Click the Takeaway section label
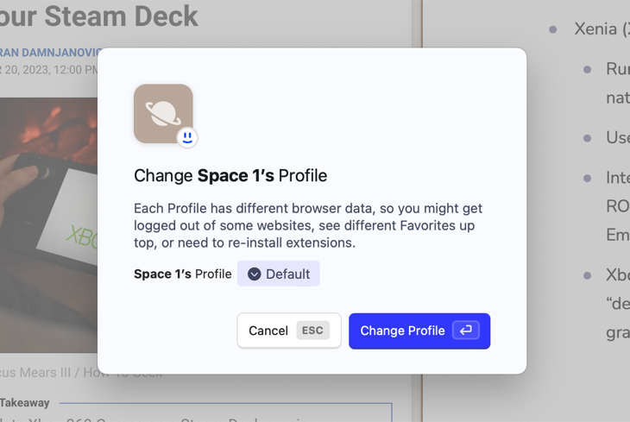This screenshot has width=630, height=422. [x=24, y=403]
